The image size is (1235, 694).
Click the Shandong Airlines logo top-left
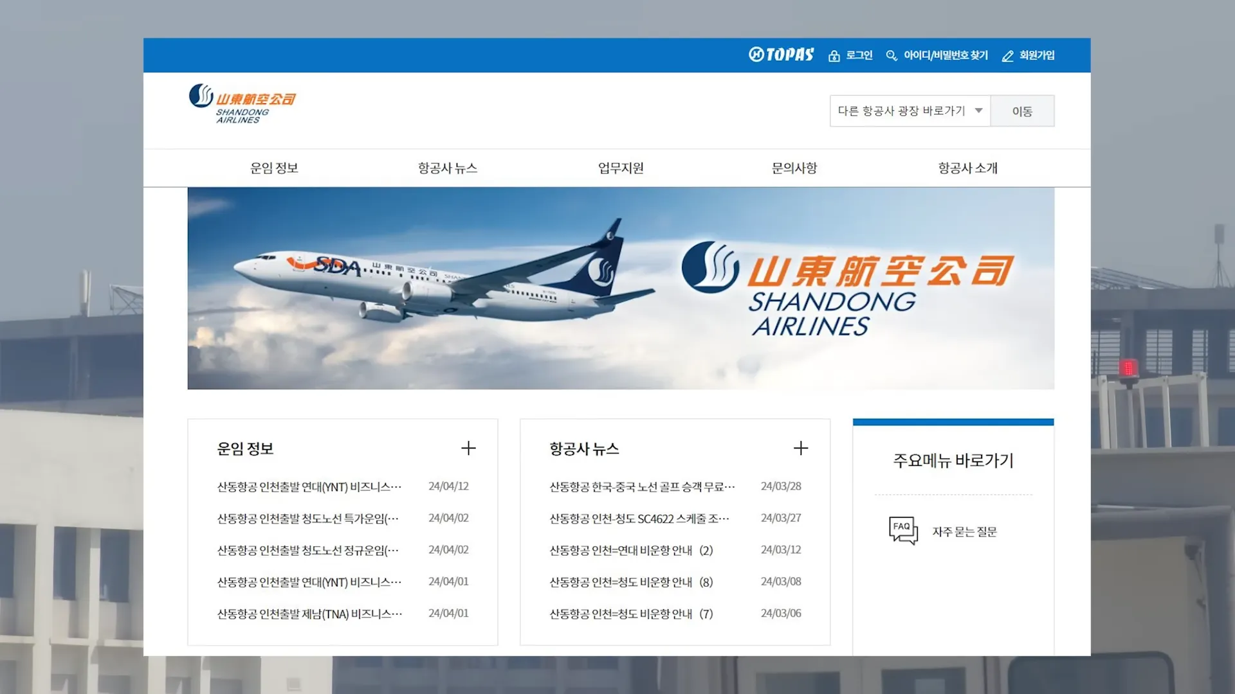click(242, 103)
